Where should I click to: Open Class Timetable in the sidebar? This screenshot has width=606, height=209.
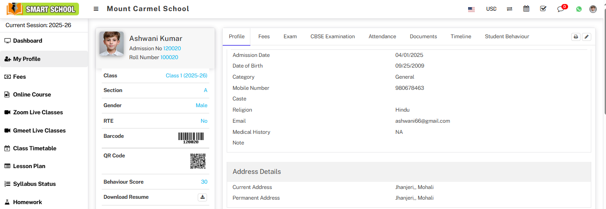[x=44, y=148]
